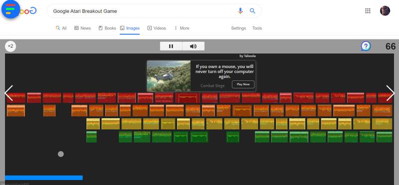Open the account profile picture

point(385,10)
